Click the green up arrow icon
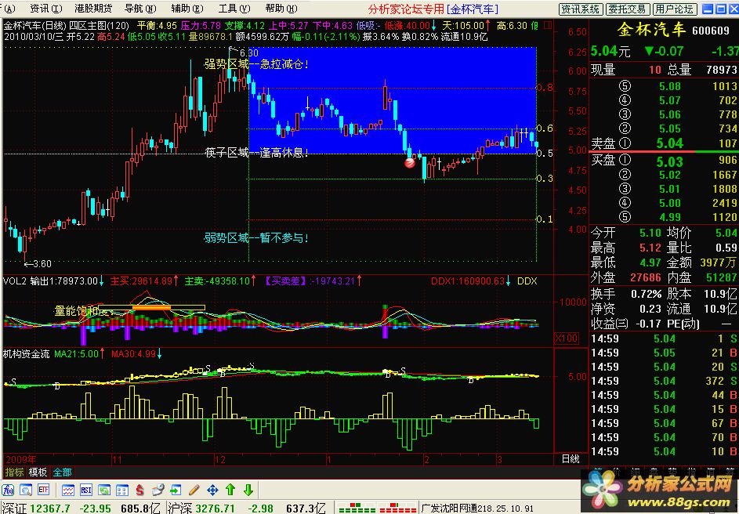739x514 pixels. [230, 490]
